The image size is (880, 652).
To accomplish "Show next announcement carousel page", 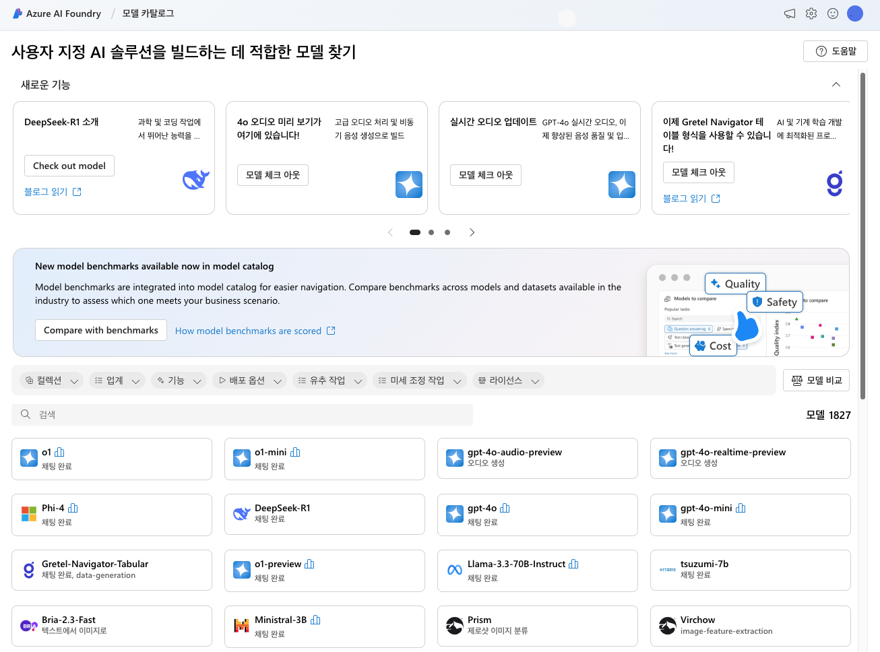I will [472, 232].
